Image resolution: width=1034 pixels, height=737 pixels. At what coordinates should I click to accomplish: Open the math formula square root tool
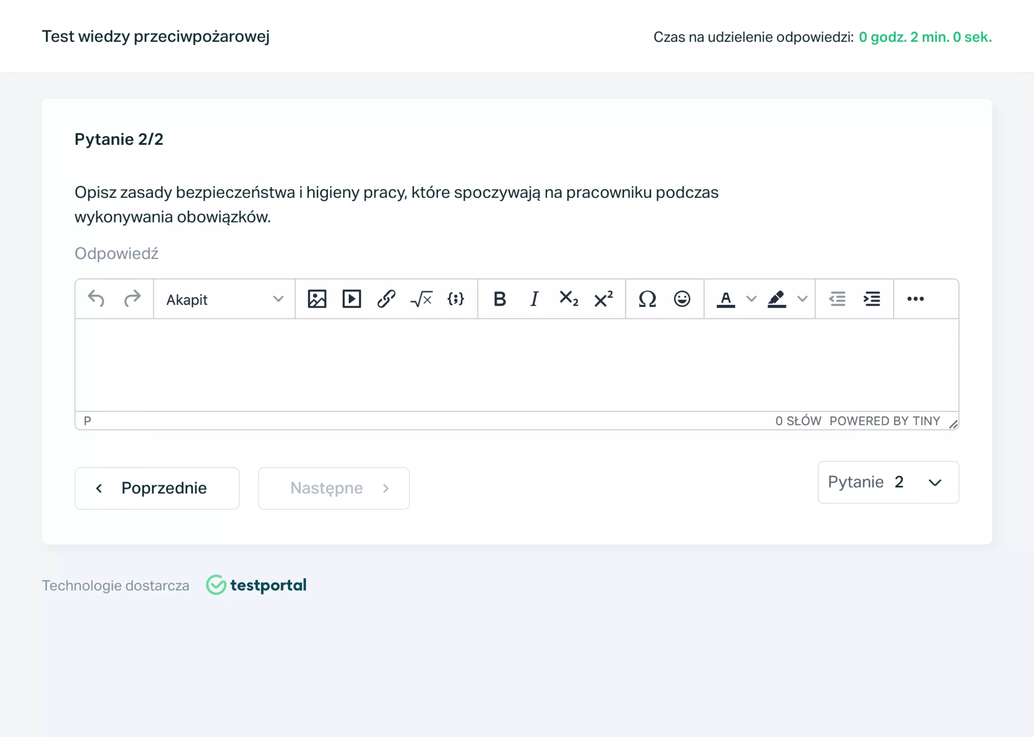click(x=421, y=299)
